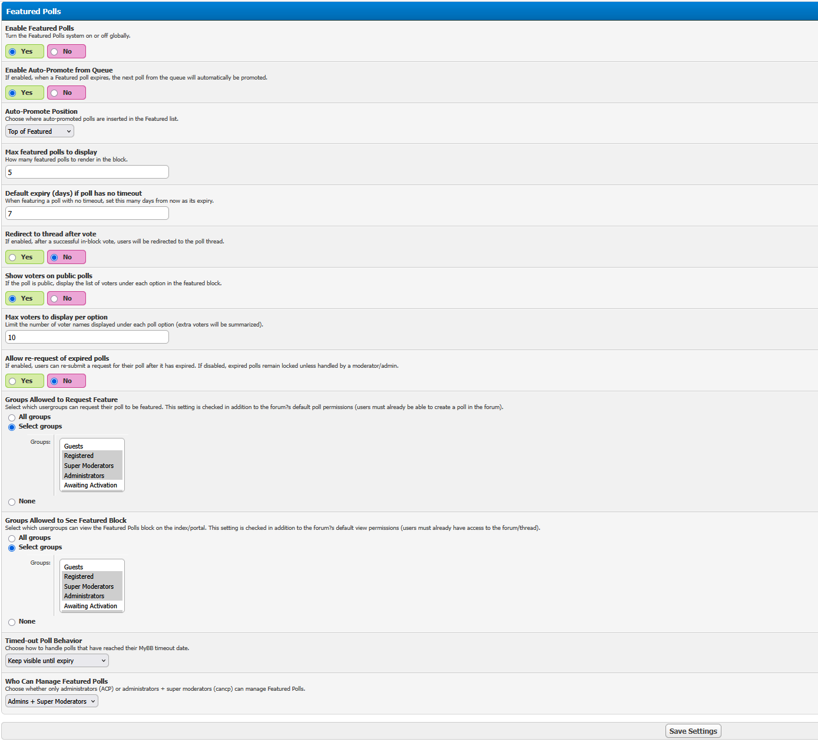Open Who Can Manage Featured Polls dropdown
The image size is (818, 745).
(51, 701)
